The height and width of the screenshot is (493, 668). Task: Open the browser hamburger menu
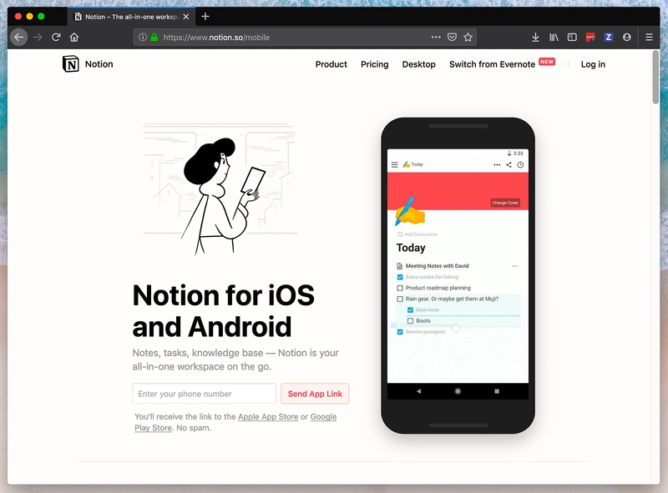[x=649, y=38]
